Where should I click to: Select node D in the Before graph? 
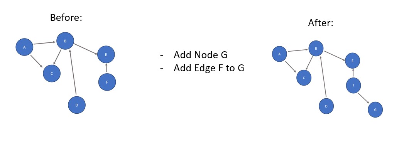(x=77, y=105)
